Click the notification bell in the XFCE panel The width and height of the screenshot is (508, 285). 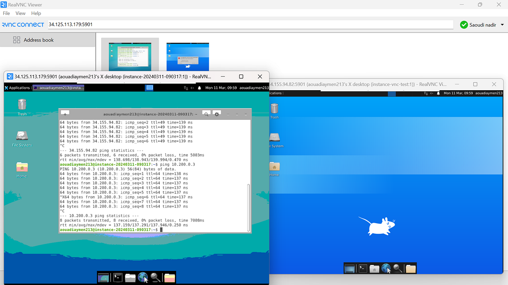[x=199, y=88]
